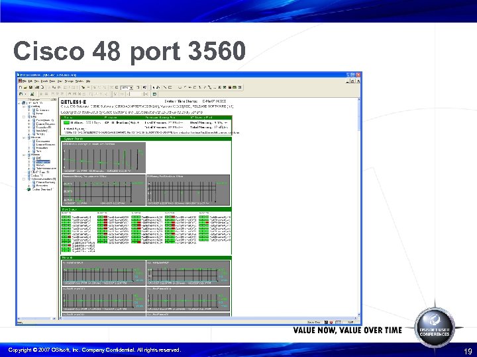Select the pointer arrow tool
This screenshot has height=357, width=477.
click(154, 87)
